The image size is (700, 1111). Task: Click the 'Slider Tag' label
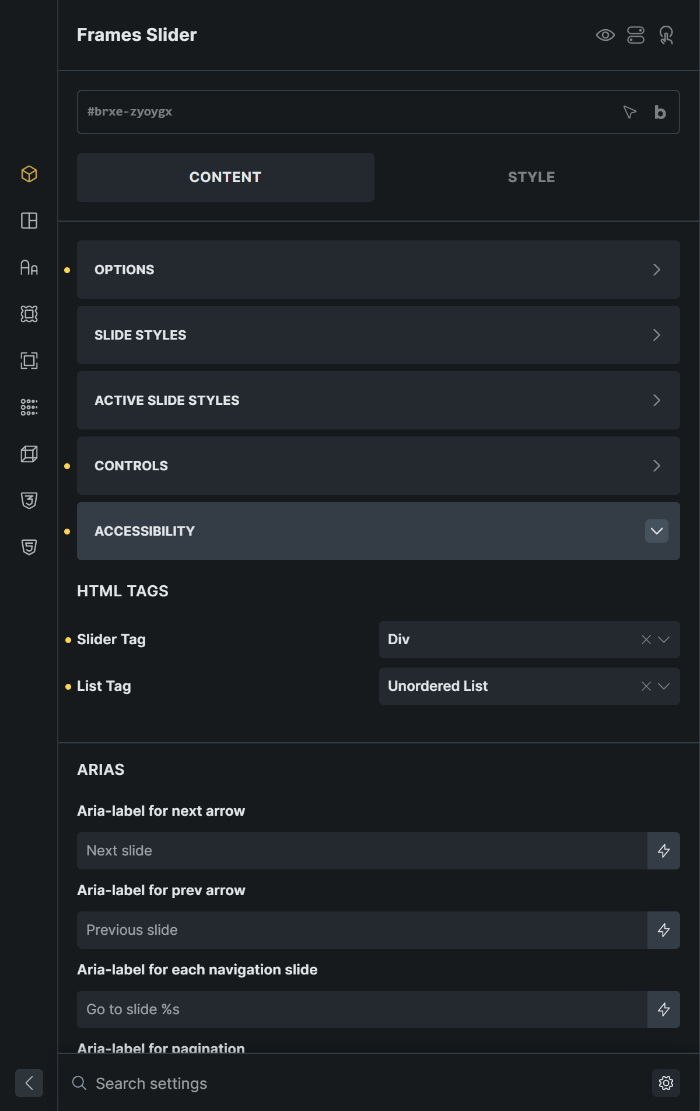(x=111, y=640)
